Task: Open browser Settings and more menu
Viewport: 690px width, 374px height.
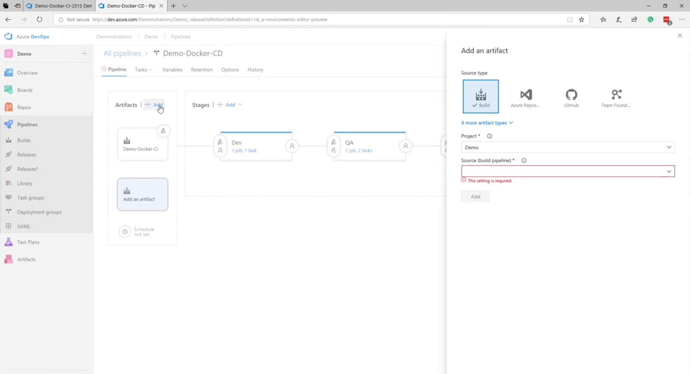Action: point(682,19)
